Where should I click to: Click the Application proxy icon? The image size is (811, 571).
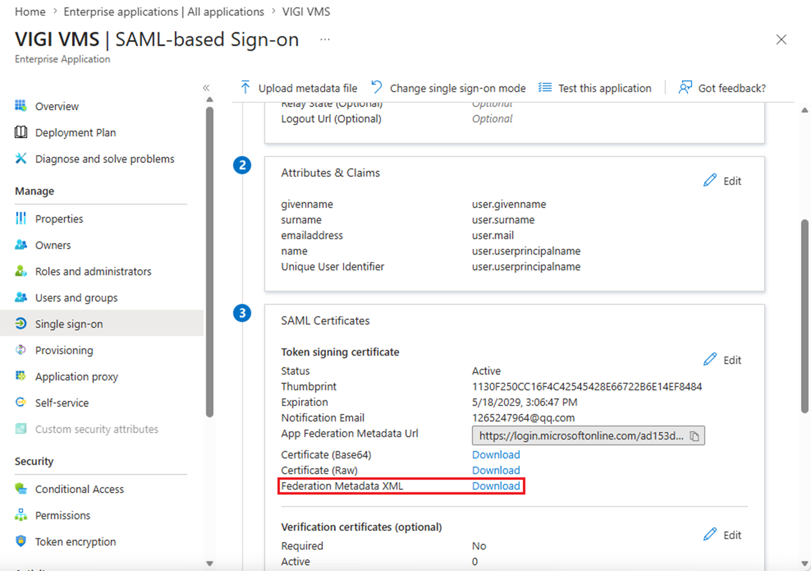pos(21,376)
